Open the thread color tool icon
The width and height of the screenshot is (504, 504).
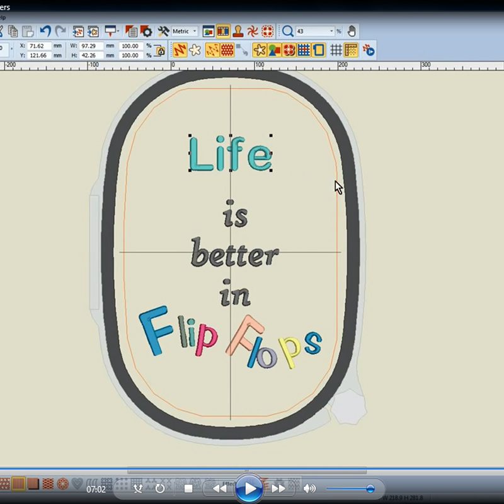pos(110,31)
